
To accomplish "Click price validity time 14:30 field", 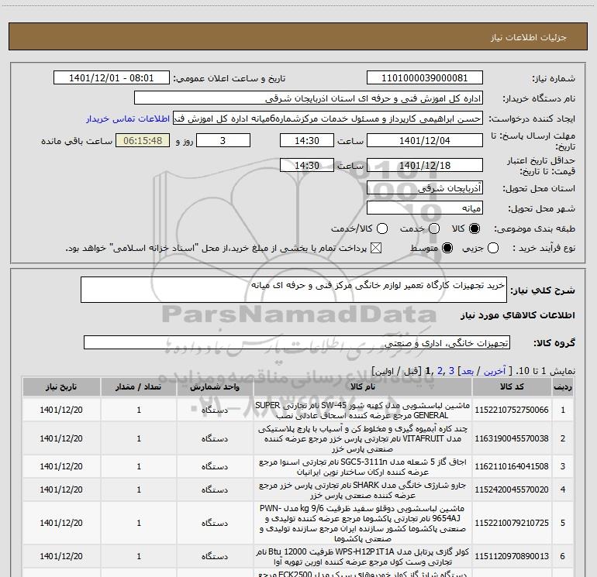I will pyautogui.click(x=307, y=165).
